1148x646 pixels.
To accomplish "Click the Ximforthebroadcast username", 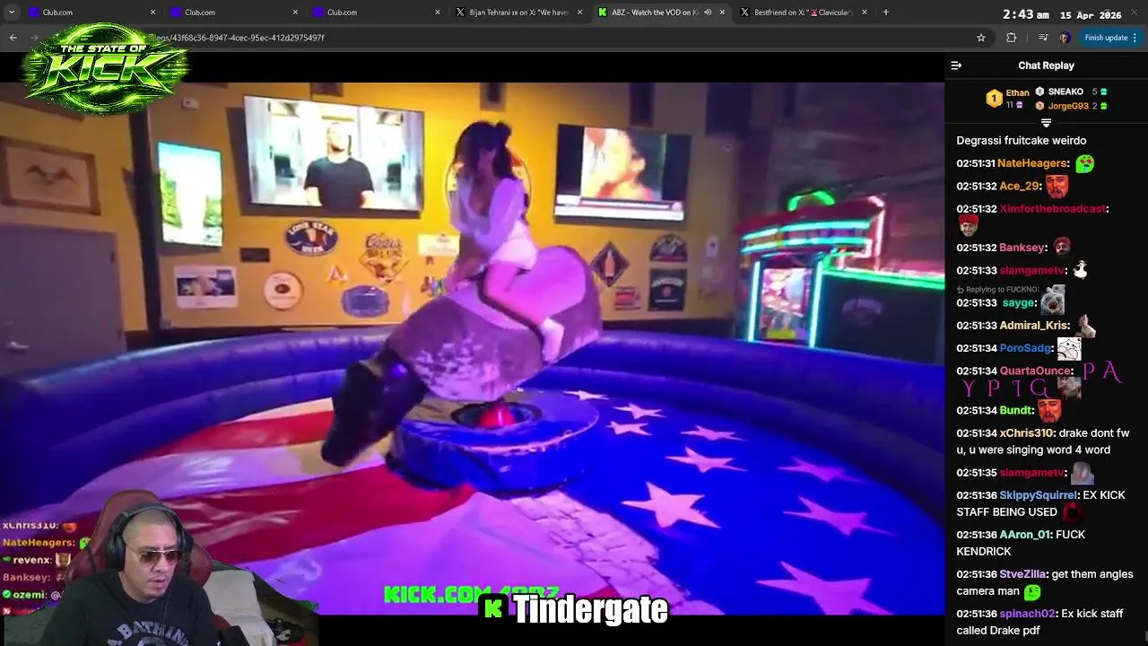I will 1053,208.
